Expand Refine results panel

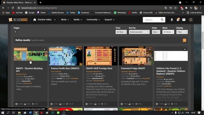tap(184, 40)
